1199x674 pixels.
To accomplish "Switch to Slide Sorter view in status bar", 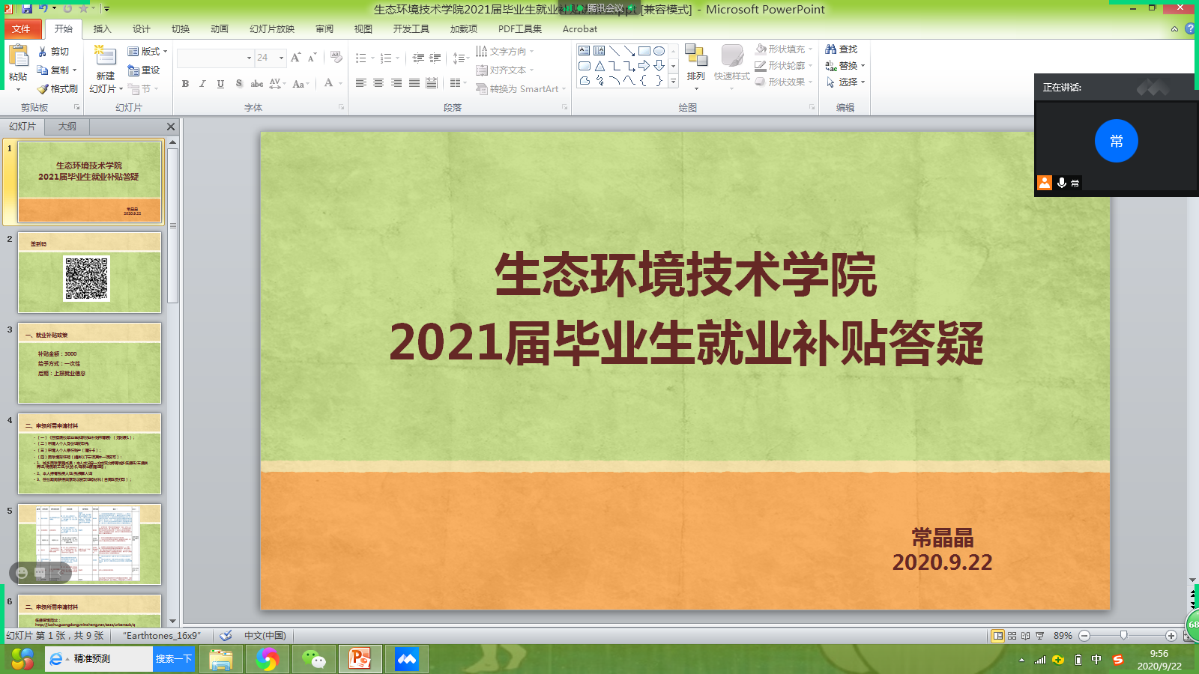I will click(x=1012, y=636).
